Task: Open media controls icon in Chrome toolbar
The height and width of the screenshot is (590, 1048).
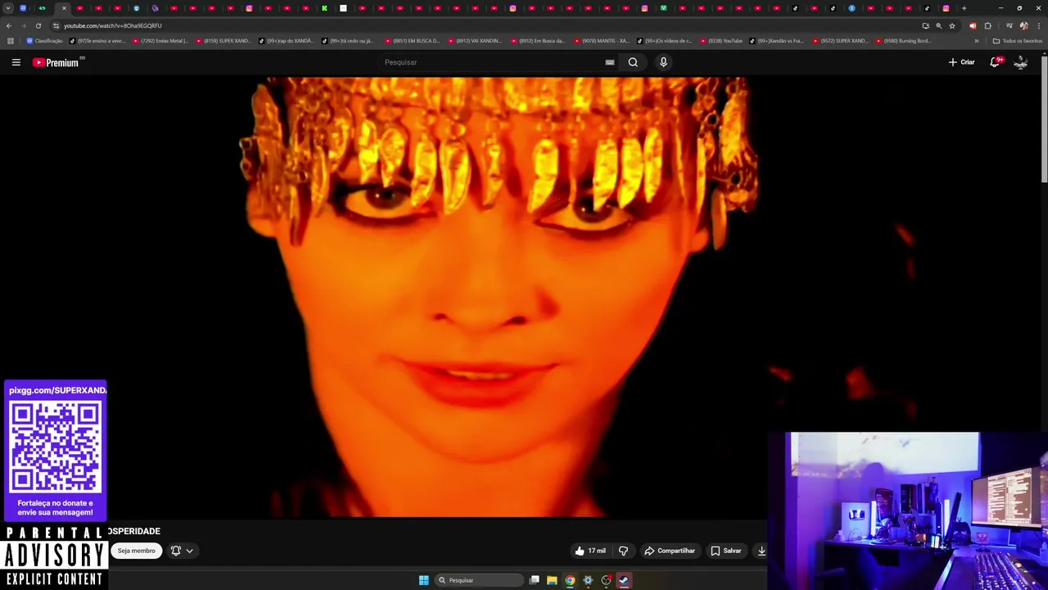Action: (x=1009, y=25)
